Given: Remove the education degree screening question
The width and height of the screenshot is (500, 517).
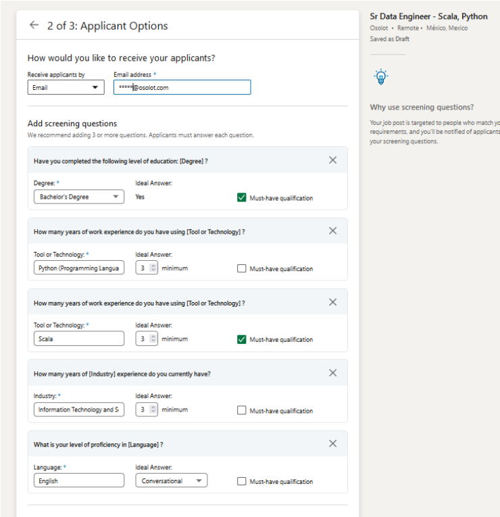Looking at the screenshot, I should pos(332,160).
